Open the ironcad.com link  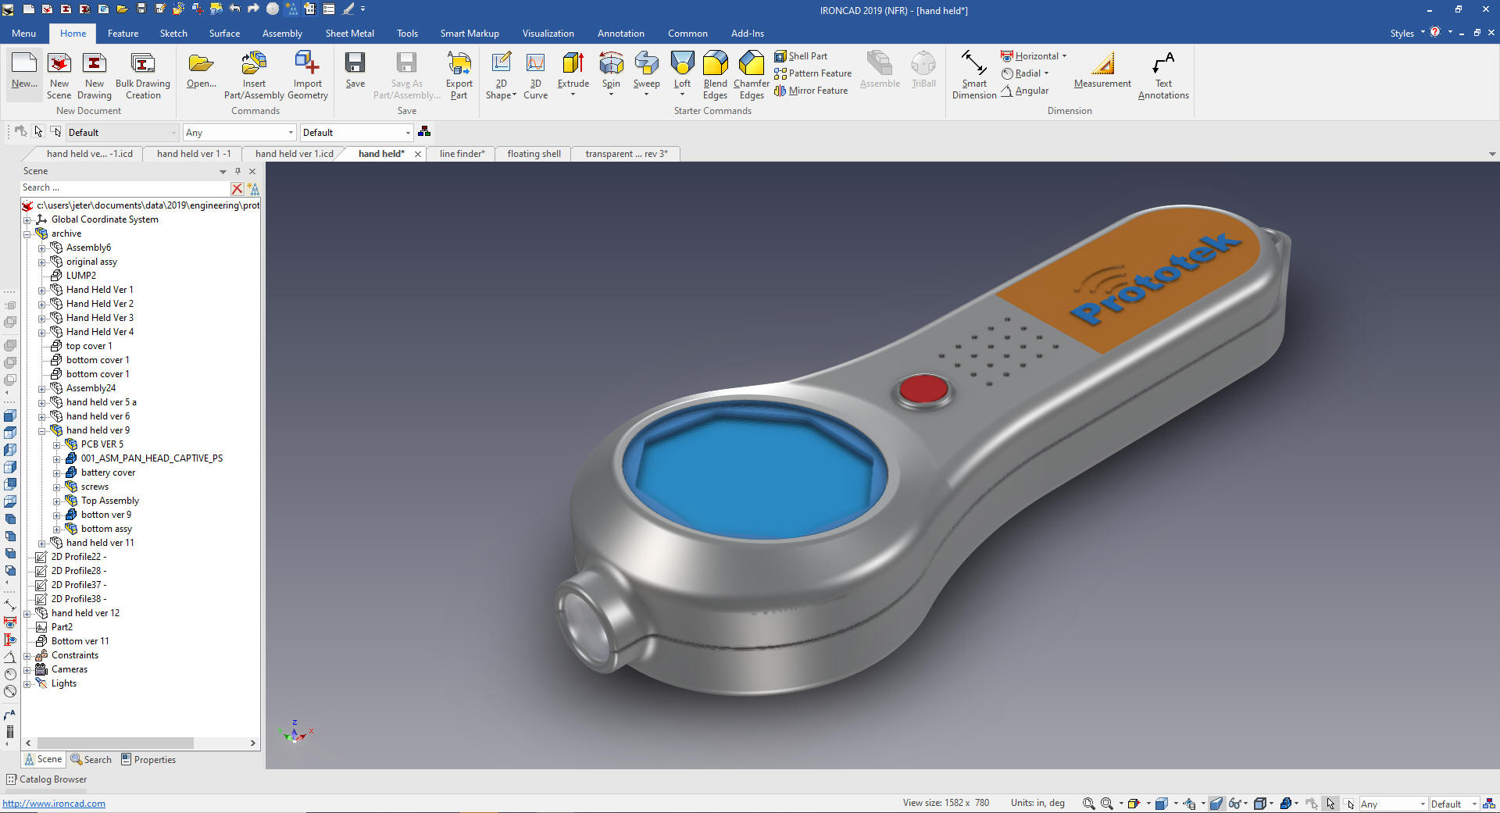point(54,804)
